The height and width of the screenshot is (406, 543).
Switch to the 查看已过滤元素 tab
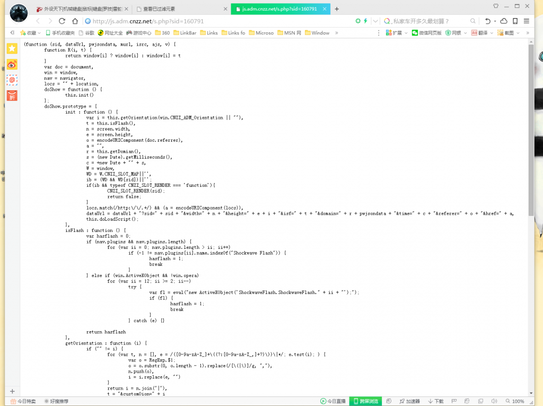tap(181, 9)
